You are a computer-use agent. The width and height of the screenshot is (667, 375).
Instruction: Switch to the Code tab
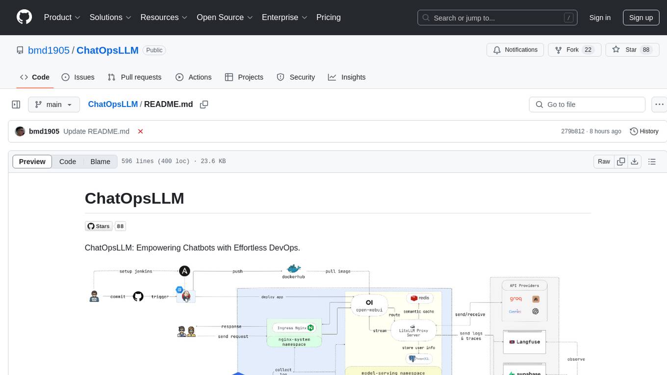coord(35,77)
